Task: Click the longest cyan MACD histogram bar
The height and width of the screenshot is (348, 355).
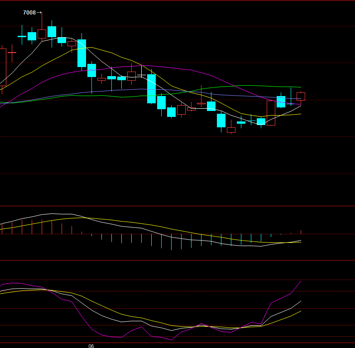Action: [x=171, y=242]
